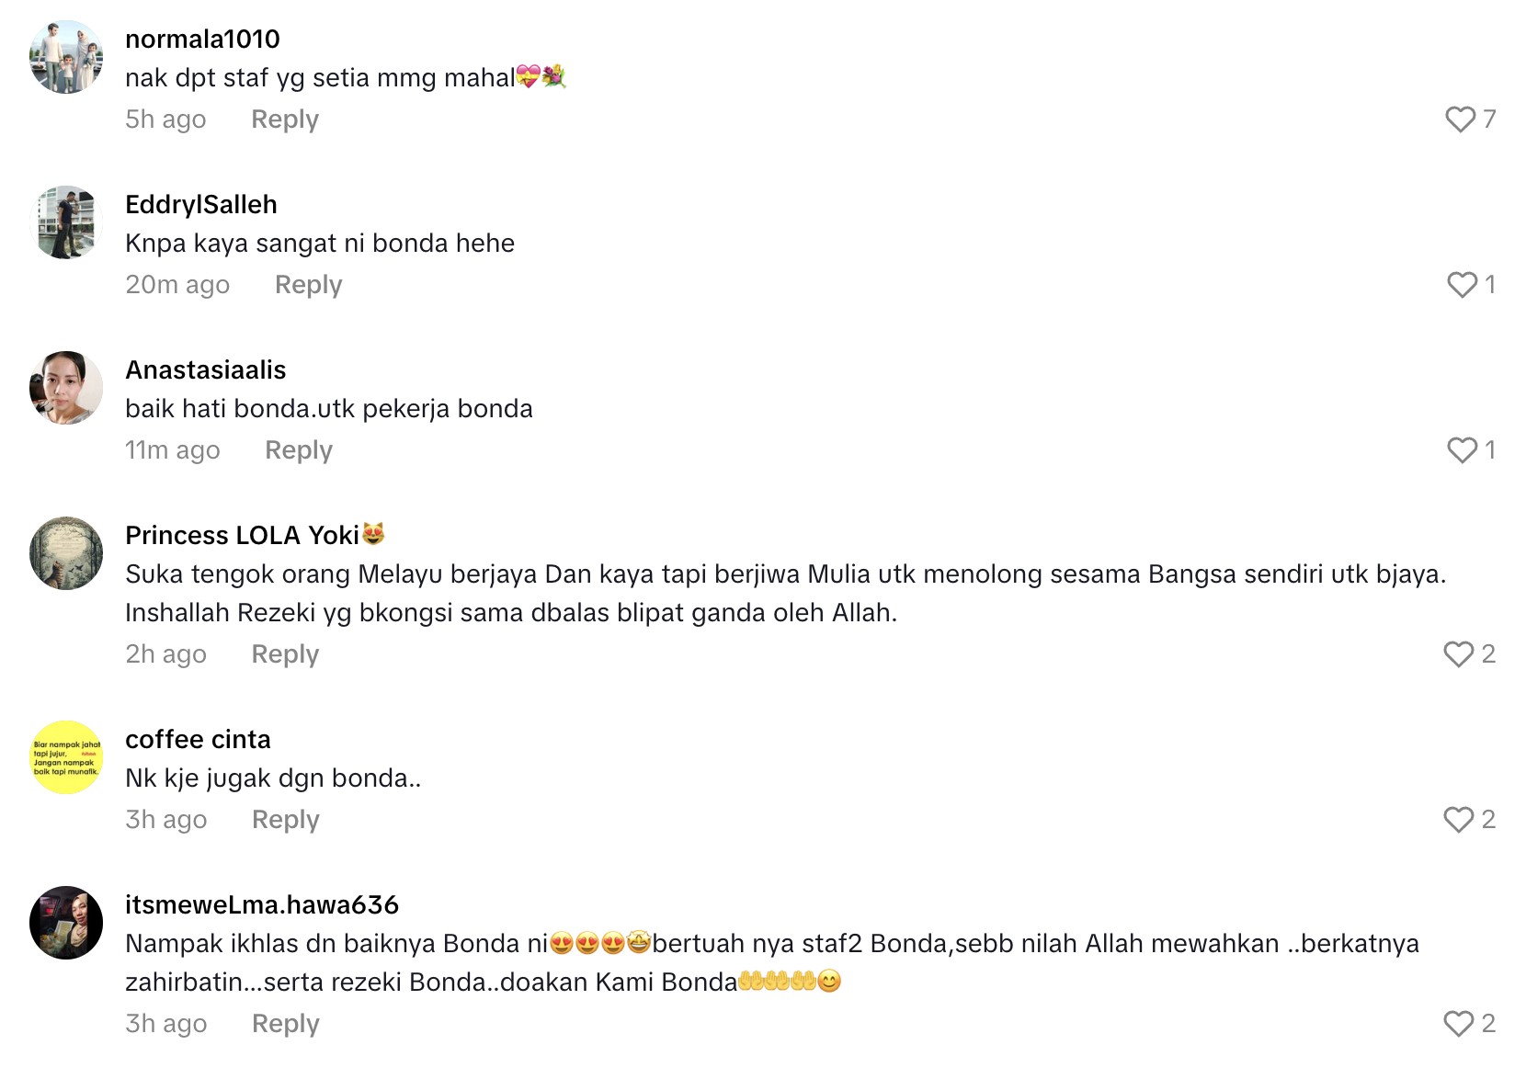Open normala1010's profile avatar
Viewport: 1526px width, 1079px height.
(66, 57)
